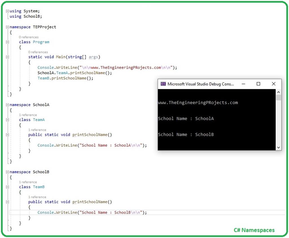Fold the TeamA class outline

pyautogui.click(x=7, y=120)
